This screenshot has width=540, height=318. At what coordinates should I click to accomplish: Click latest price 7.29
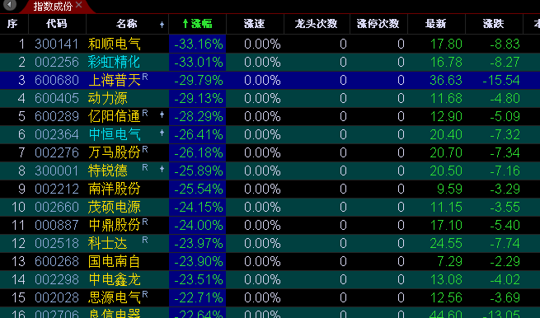point(449,261)
